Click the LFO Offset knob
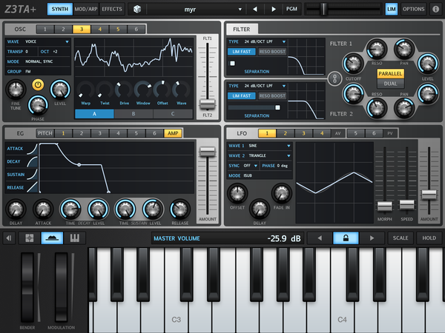This screenshot has height=333, width=445. coord(237,194)
